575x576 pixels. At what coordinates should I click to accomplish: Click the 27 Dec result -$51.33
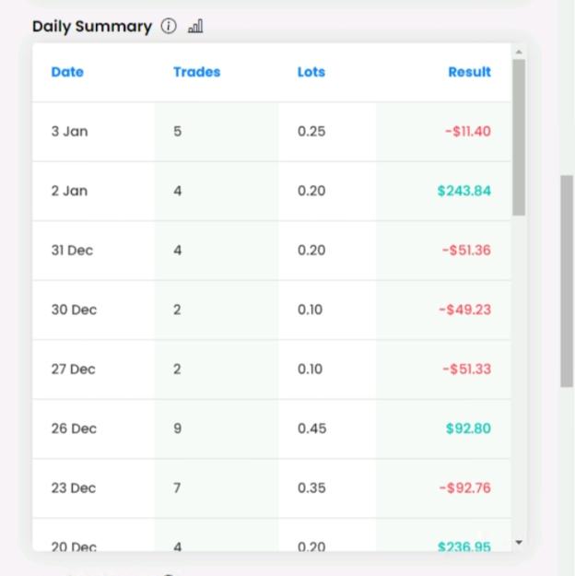[x=466, y=370]
